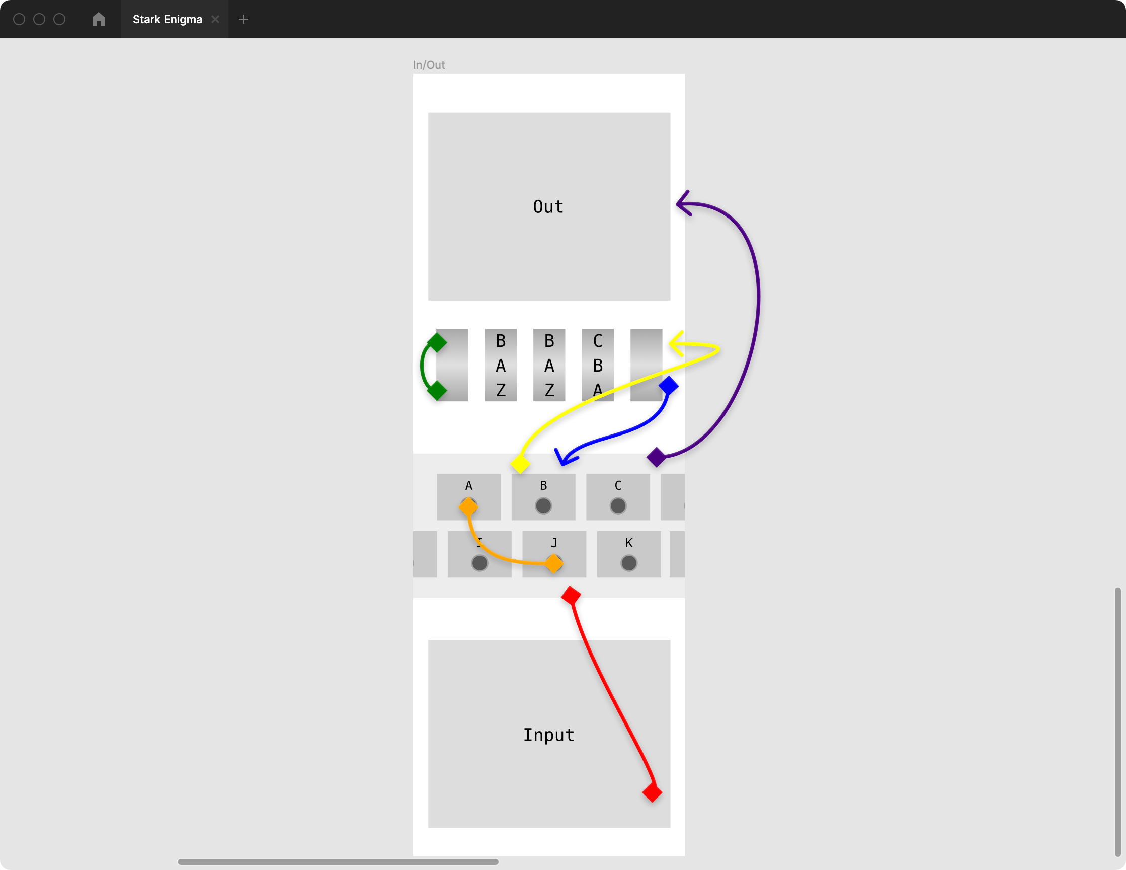Click the purple diamond connector node

655,456
